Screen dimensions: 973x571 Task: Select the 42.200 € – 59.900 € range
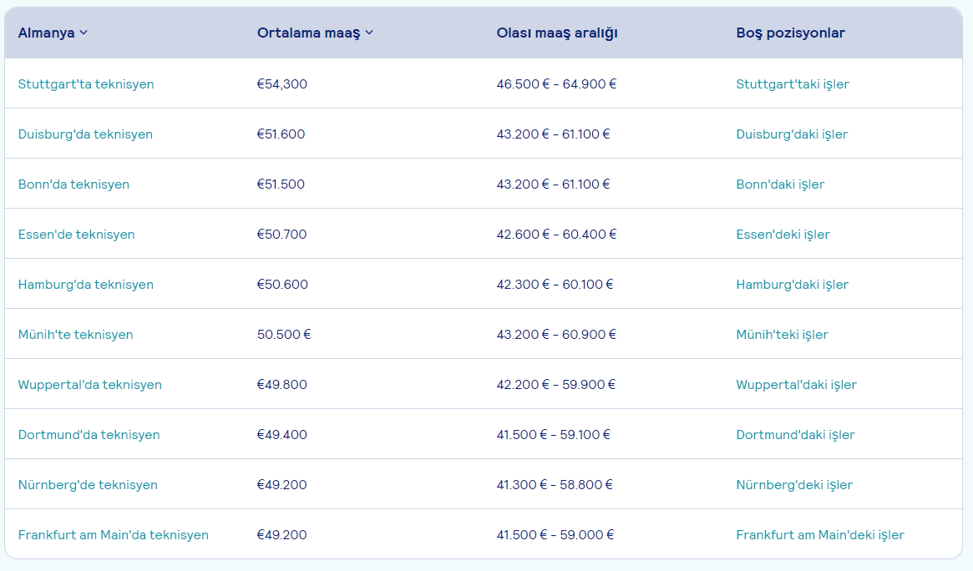coord(556,384)
